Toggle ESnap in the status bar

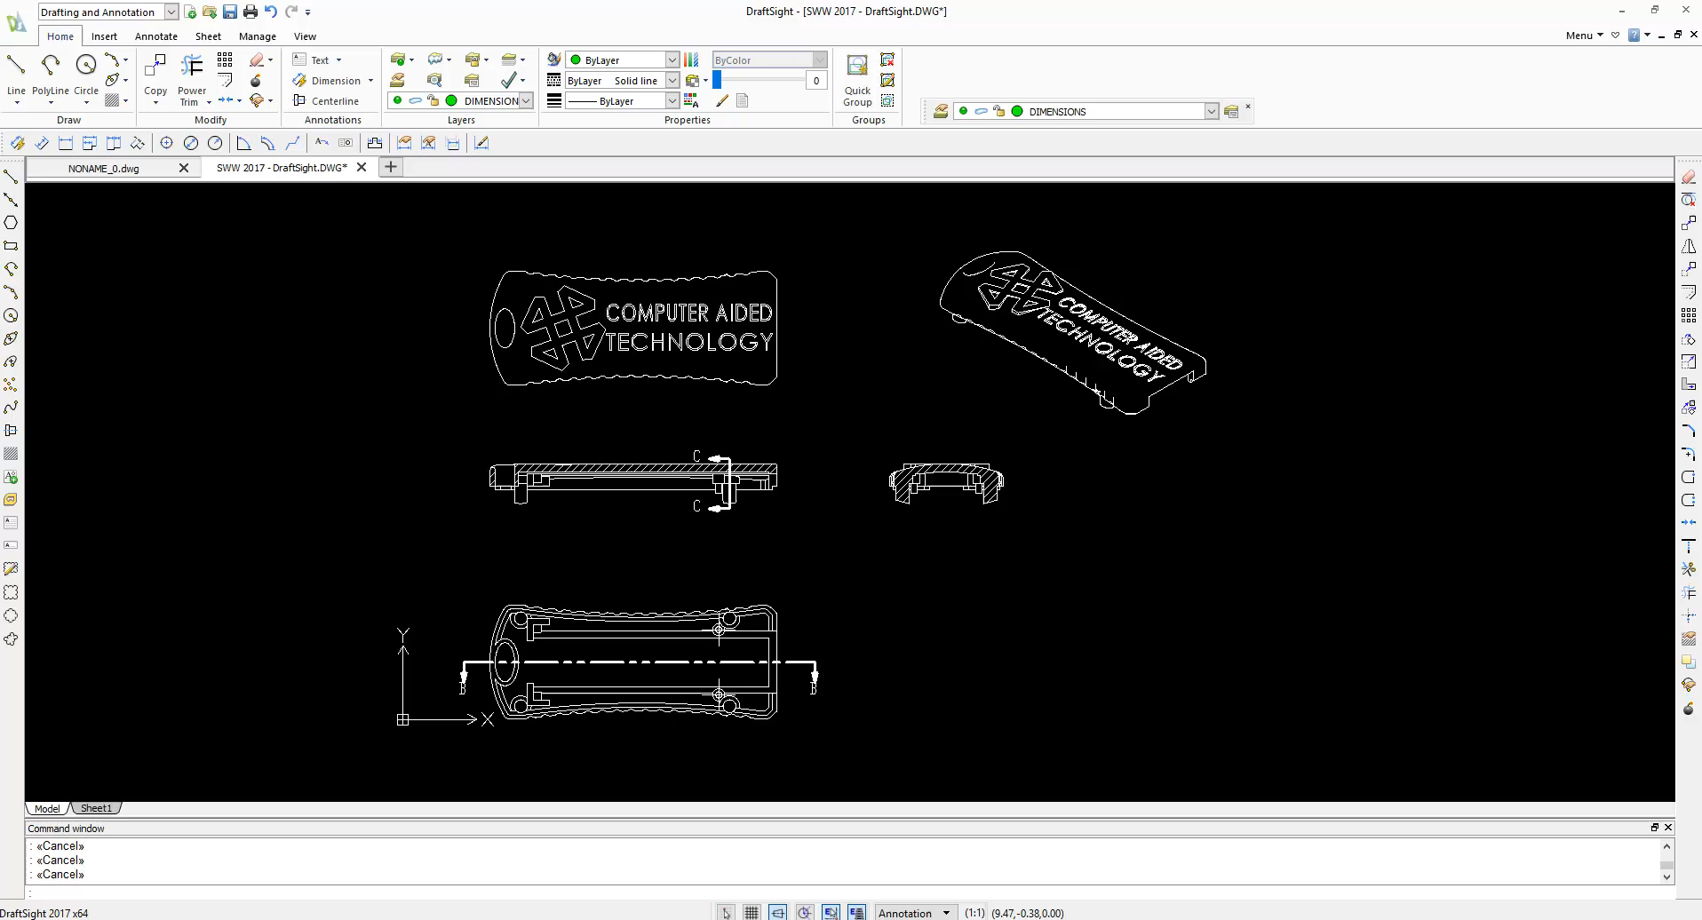(831, 912)
